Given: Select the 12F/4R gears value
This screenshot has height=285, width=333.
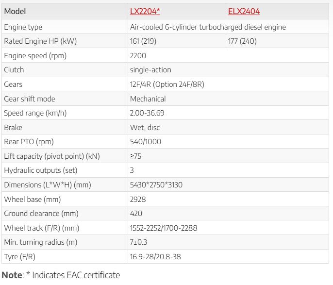Looking at the screenshot, I should pos(167,84).
